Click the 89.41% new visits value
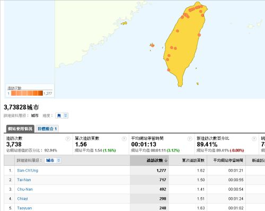 coord(207,145)
